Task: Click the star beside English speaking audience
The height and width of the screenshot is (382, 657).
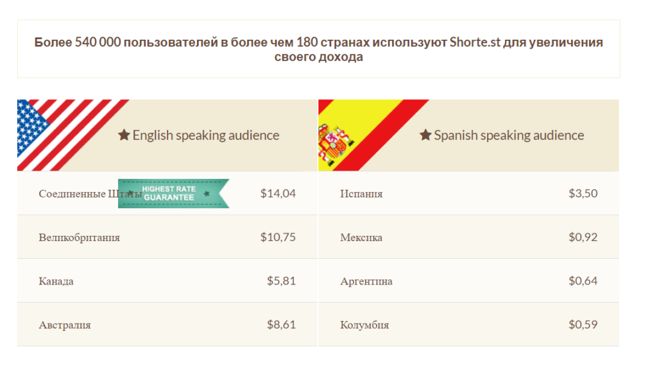Action: coord(124,135)
